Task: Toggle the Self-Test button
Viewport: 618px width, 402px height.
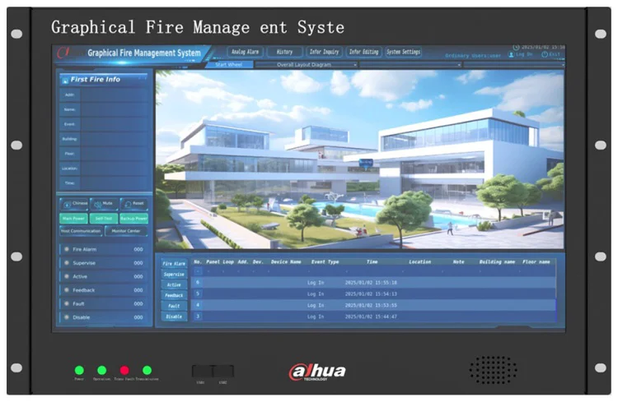Action: click(x=104, y=219)
